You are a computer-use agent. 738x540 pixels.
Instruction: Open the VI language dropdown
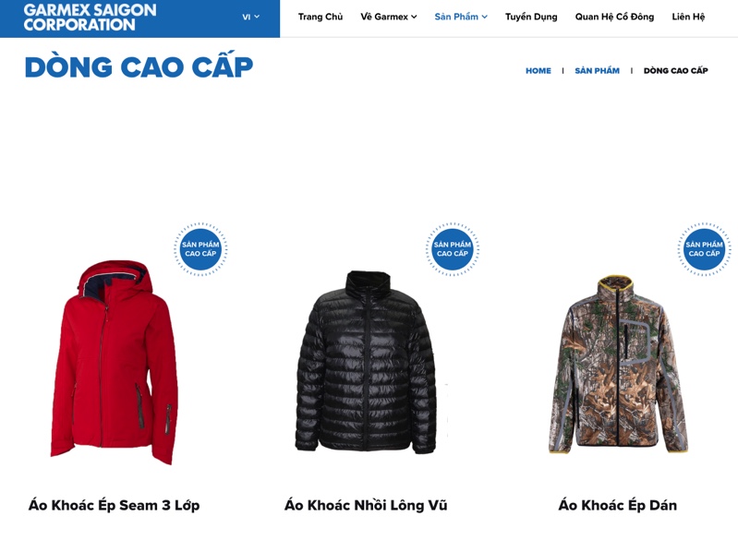pos(250,17)
